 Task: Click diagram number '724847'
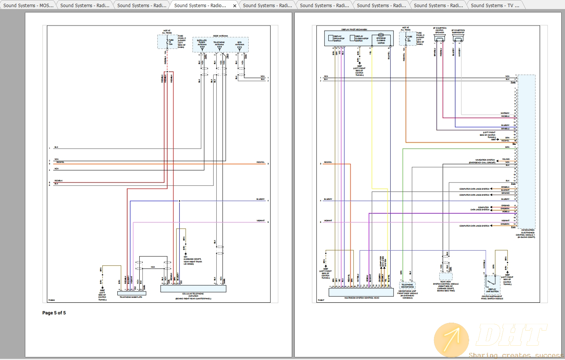point(321,300)
